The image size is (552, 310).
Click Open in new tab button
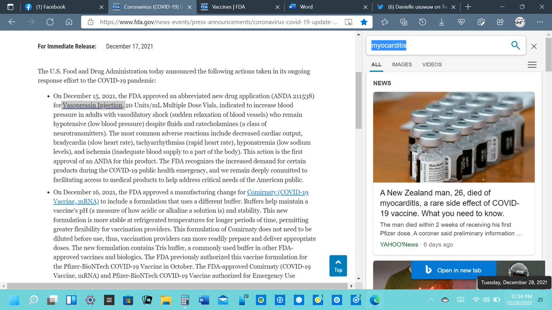tap(453, 270)
